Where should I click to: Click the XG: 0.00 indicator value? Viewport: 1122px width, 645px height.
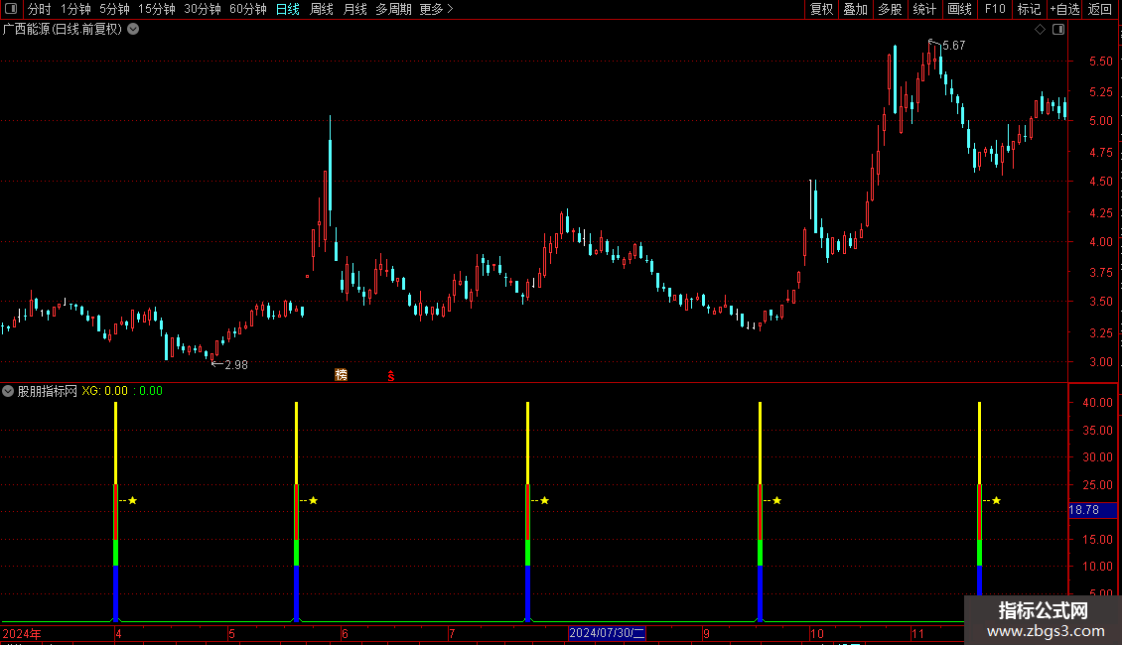(104, 391)
